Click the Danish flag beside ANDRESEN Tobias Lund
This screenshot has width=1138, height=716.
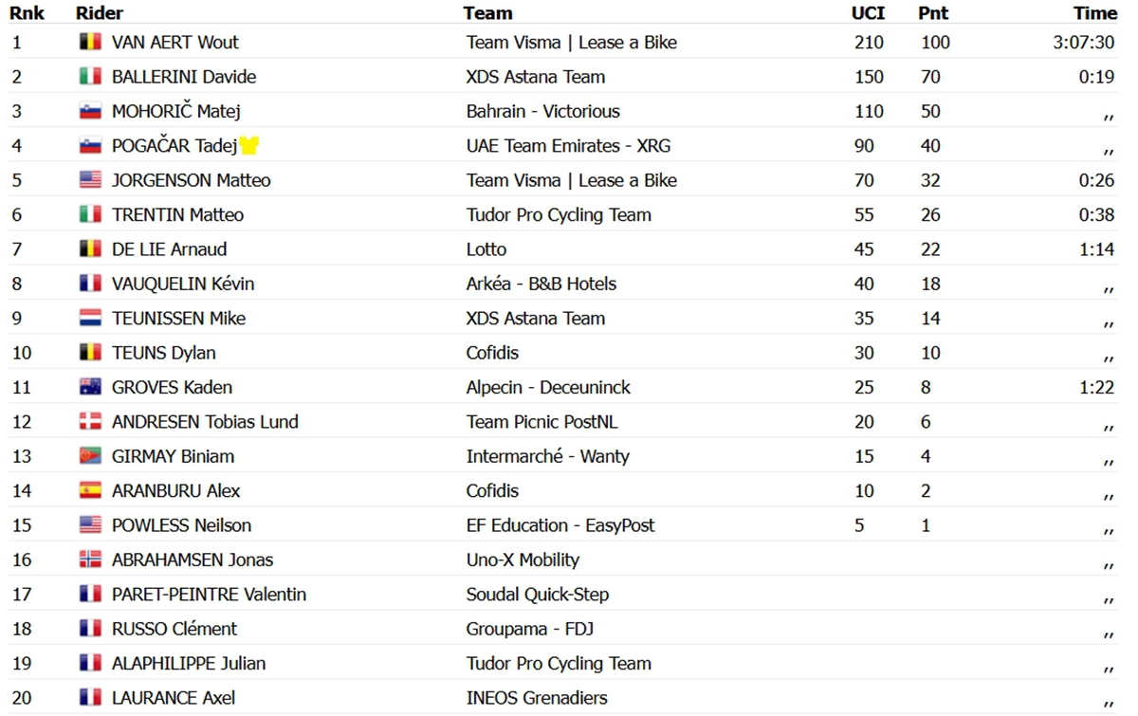[x=90, y=421]
